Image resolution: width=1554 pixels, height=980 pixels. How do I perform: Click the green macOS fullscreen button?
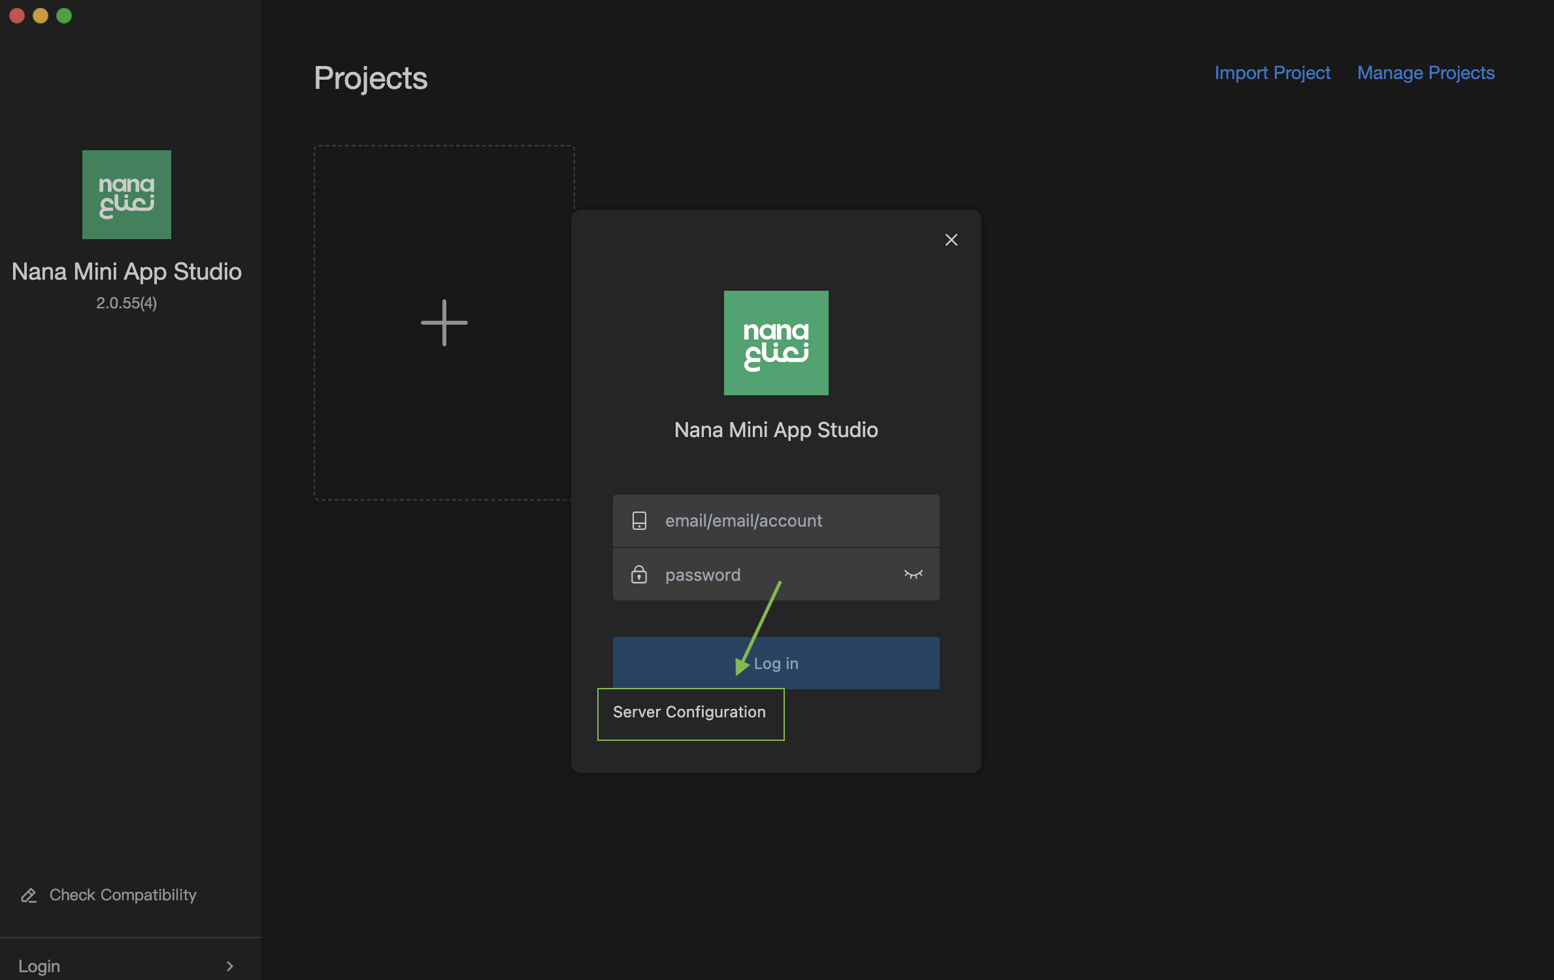tap(64, 16)
